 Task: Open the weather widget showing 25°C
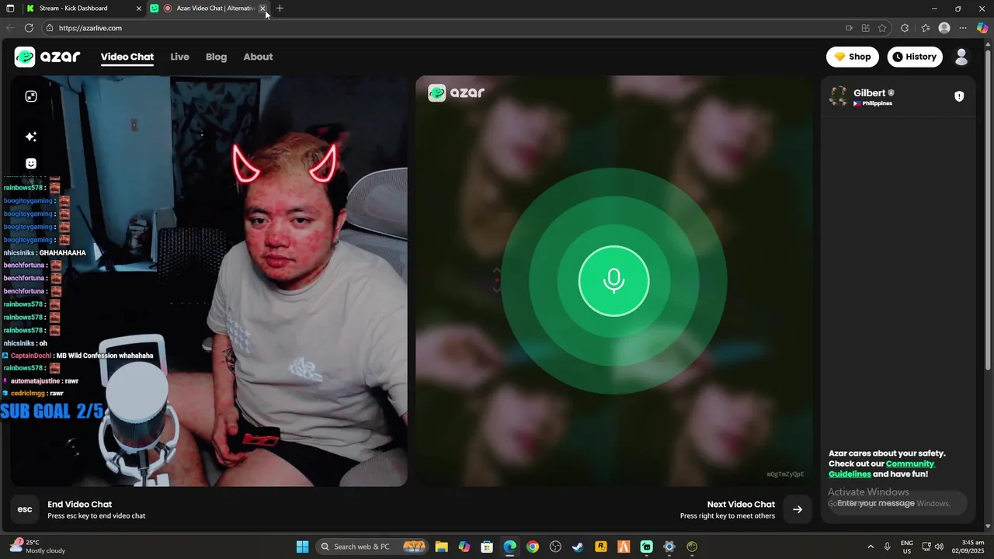coord(37,547)
